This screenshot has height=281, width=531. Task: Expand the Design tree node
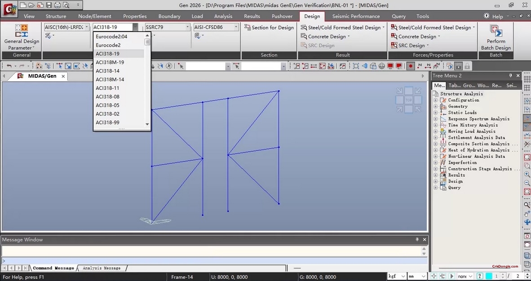[435, 181]
